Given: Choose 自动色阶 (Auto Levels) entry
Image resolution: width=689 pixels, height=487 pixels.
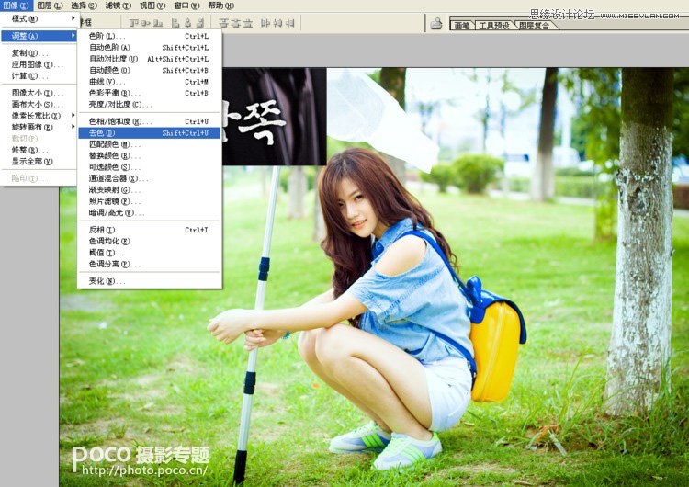Looking at the screenshot, I should 150,48.
